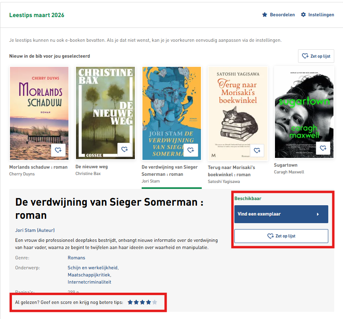
Task: Select the fifth rating star
Action: [155, 302]
